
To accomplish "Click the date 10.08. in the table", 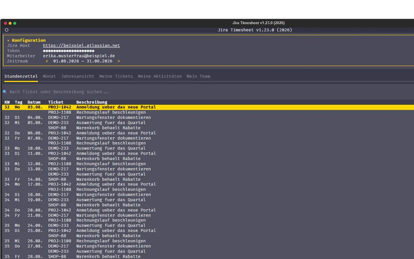I will [35, 148].
